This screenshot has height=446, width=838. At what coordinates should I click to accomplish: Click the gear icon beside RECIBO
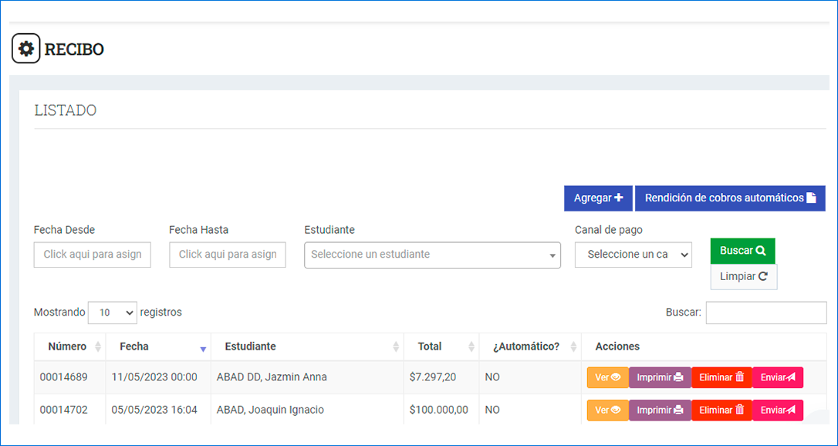coord(25,49)
